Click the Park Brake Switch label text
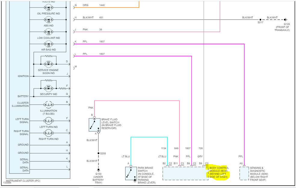 (146, 175)
